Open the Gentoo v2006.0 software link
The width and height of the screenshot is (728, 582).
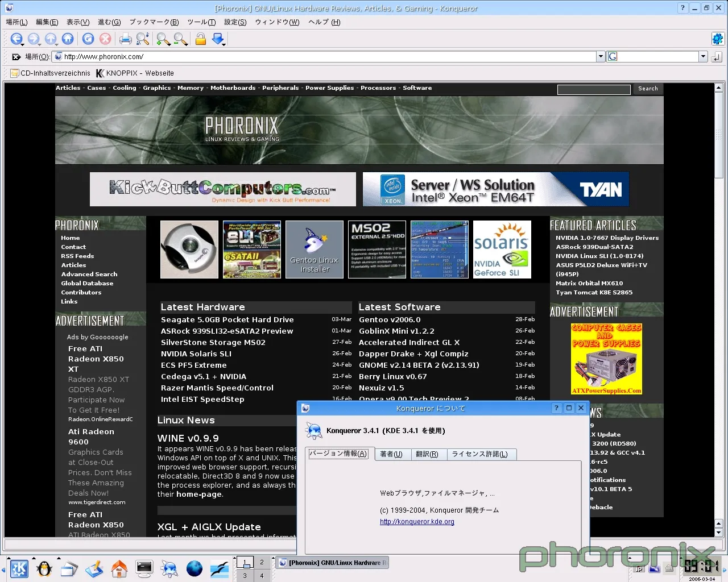tap(390, 320)
